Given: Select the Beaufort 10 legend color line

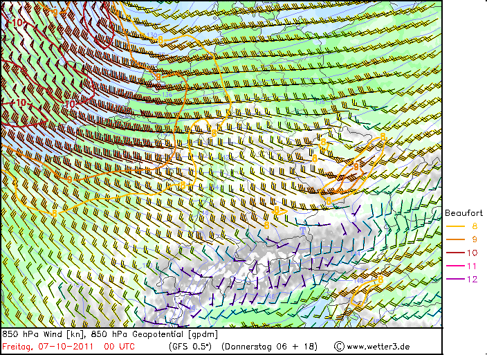Looking at the screenshot, I should point(456,253).
